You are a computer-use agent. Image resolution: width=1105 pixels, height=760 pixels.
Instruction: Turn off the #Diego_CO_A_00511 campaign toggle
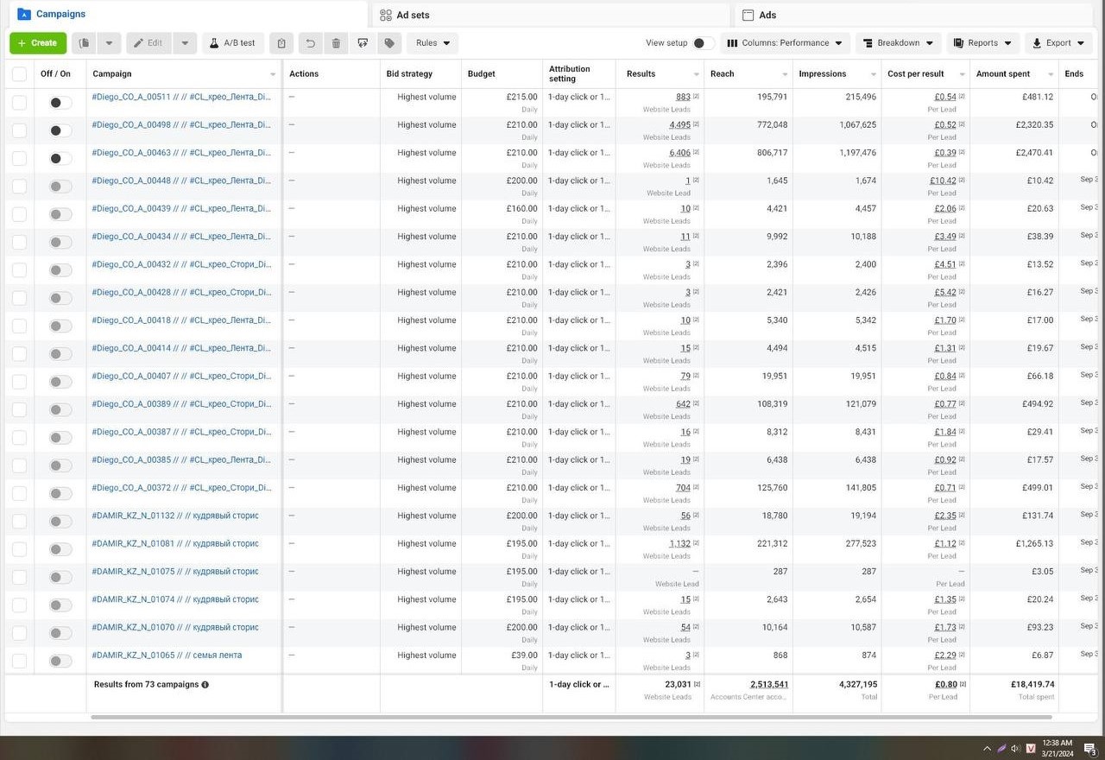tap(60, 103)
